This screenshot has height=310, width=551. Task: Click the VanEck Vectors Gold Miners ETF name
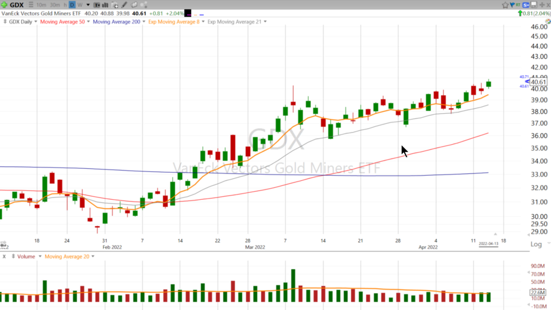41,13
